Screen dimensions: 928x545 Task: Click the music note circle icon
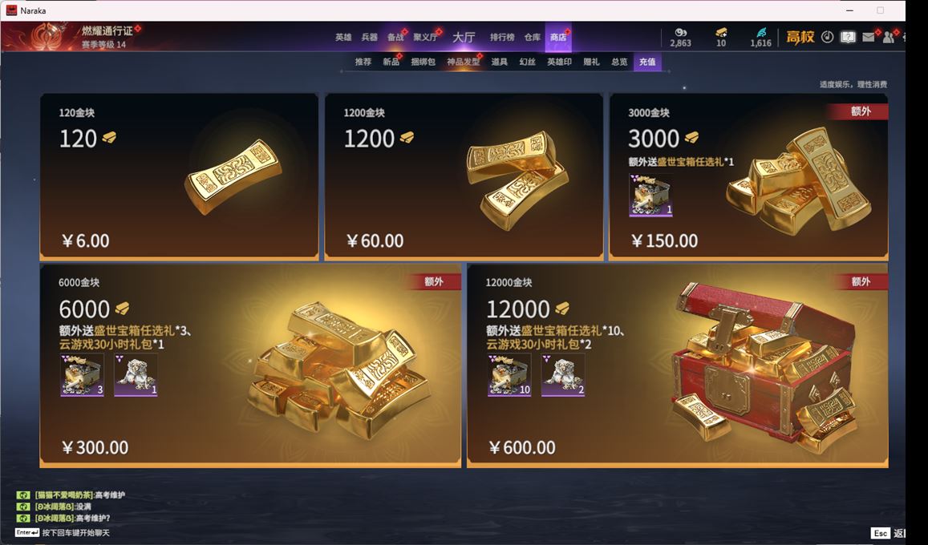828,37
